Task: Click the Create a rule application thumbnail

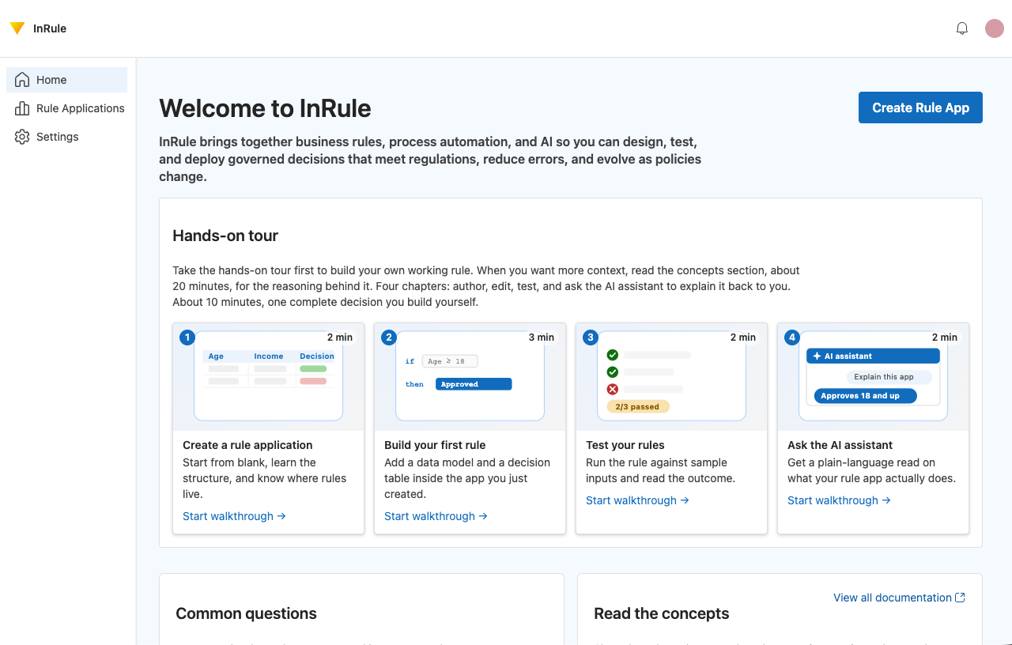Action: (x=269, y=377)
